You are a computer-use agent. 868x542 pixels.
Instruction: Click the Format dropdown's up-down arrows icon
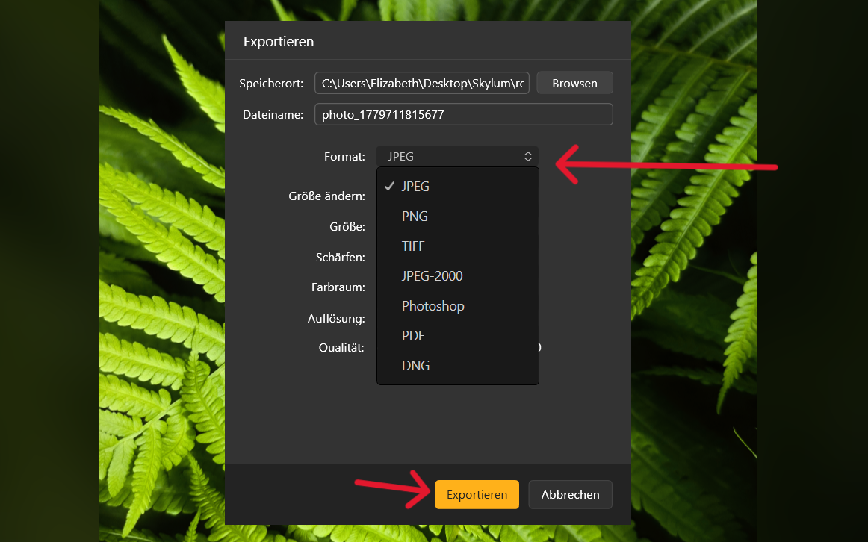(x=527, y=157)
